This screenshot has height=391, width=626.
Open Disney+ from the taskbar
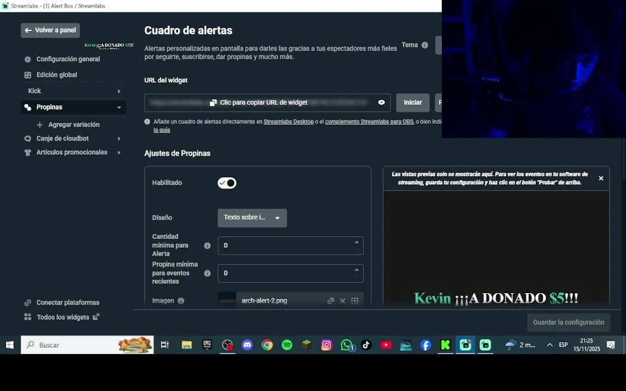pos(406,345)
